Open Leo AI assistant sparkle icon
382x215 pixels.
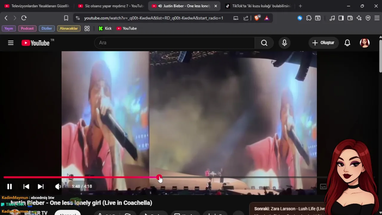[359, 18]
